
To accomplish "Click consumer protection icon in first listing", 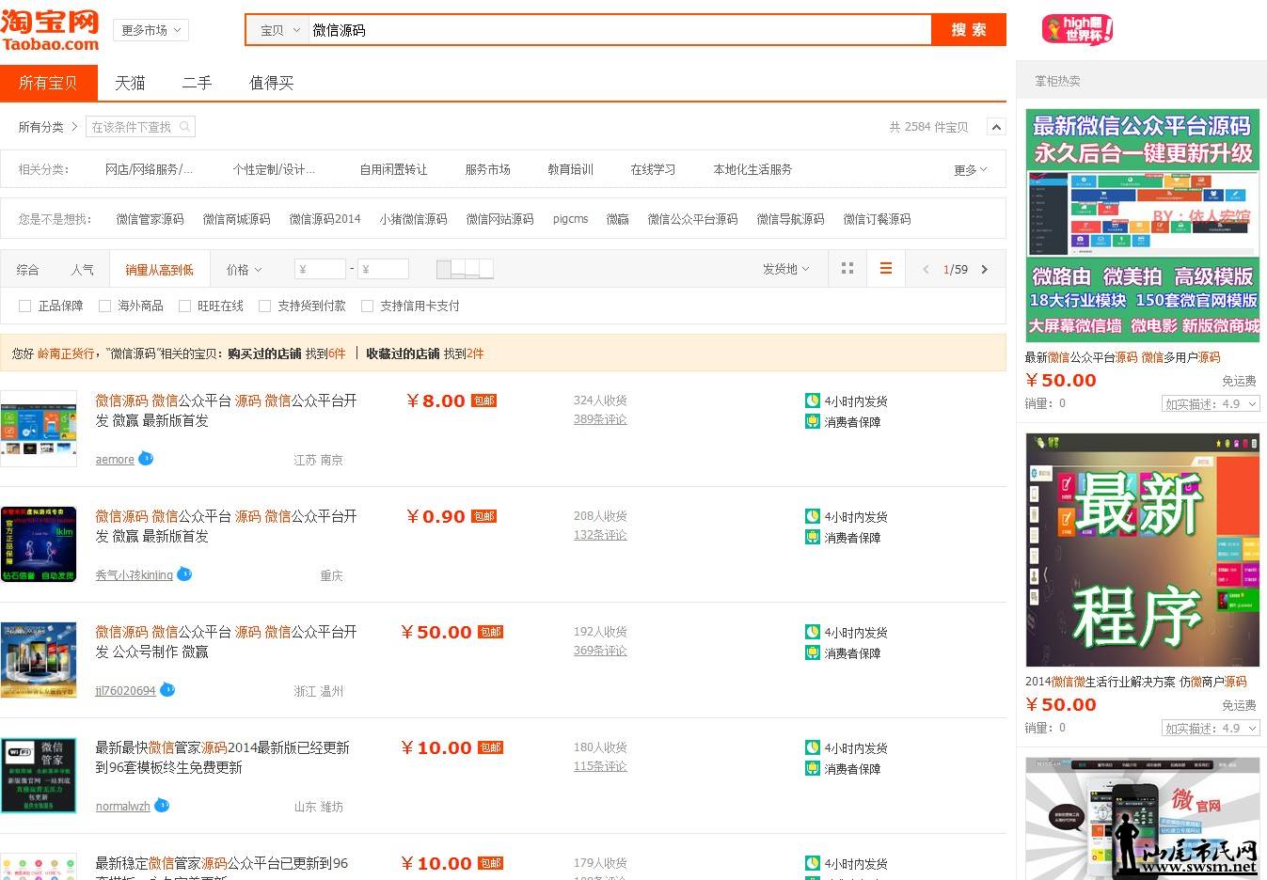I will pyautogui.click(x=813, y=421).
